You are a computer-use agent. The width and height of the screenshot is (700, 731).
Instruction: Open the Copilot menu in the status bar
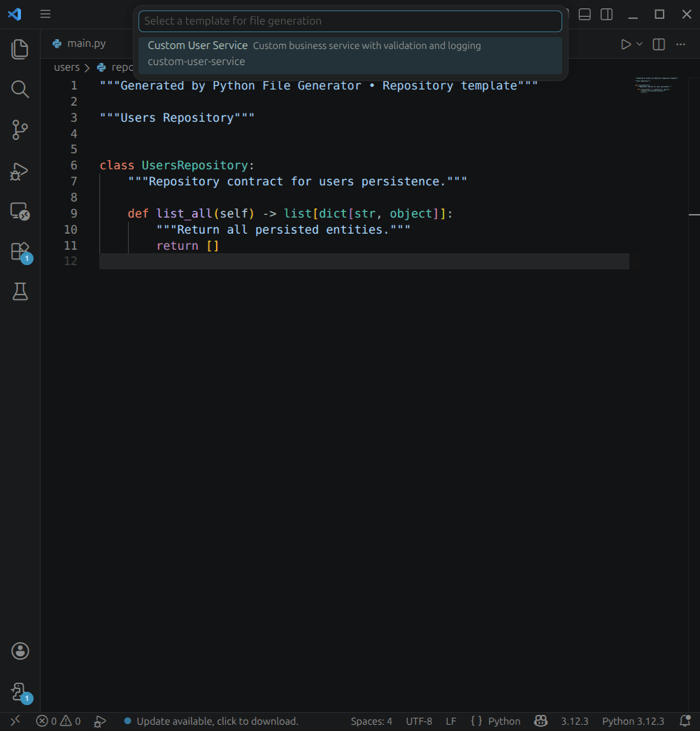(541, 721)
